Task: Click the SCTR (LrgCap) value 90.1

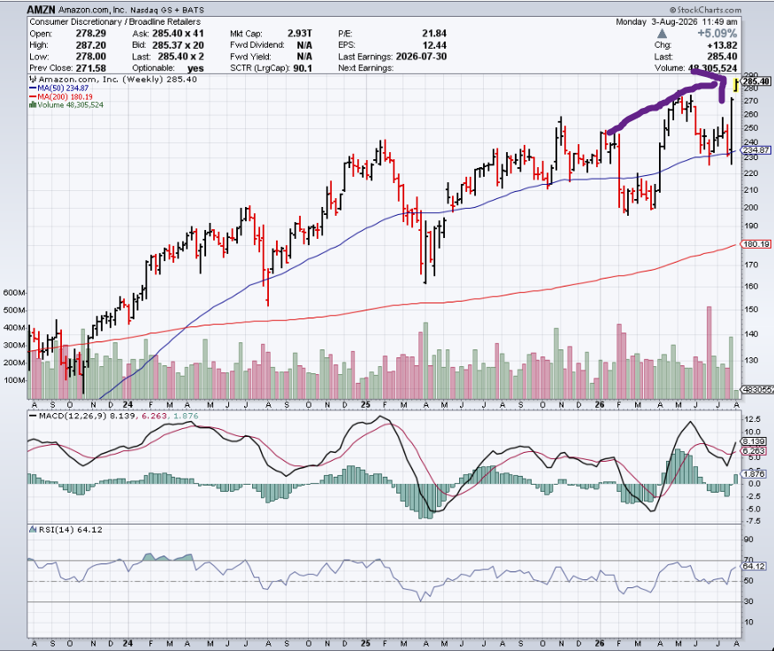Action: pos(303,68)
